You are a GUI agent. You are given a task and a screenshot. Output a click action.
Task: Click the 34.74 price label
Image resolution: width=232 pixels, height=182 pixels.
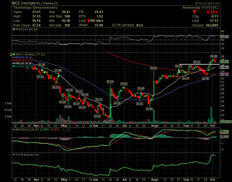pyautogui.click(x=179, y=66)
